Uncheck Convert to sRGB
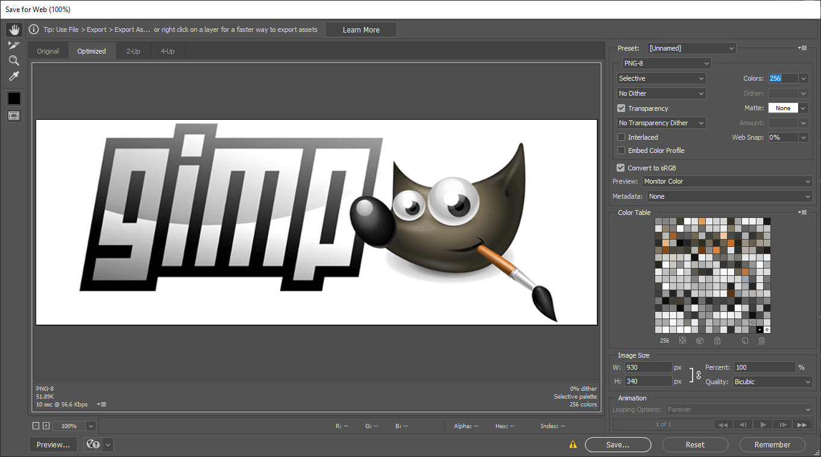The width and height of the screenshot is (821, 457). point(621,168)
